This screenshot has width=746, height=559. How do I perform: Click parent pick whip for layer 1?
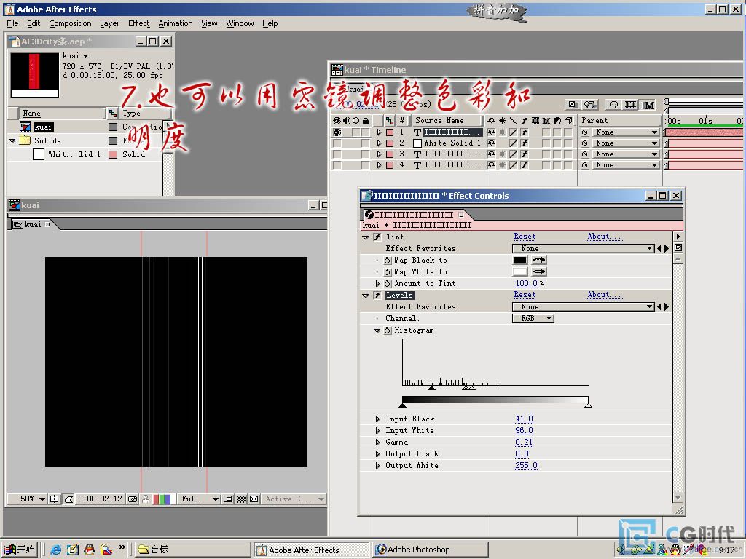[x=585, y=132]
